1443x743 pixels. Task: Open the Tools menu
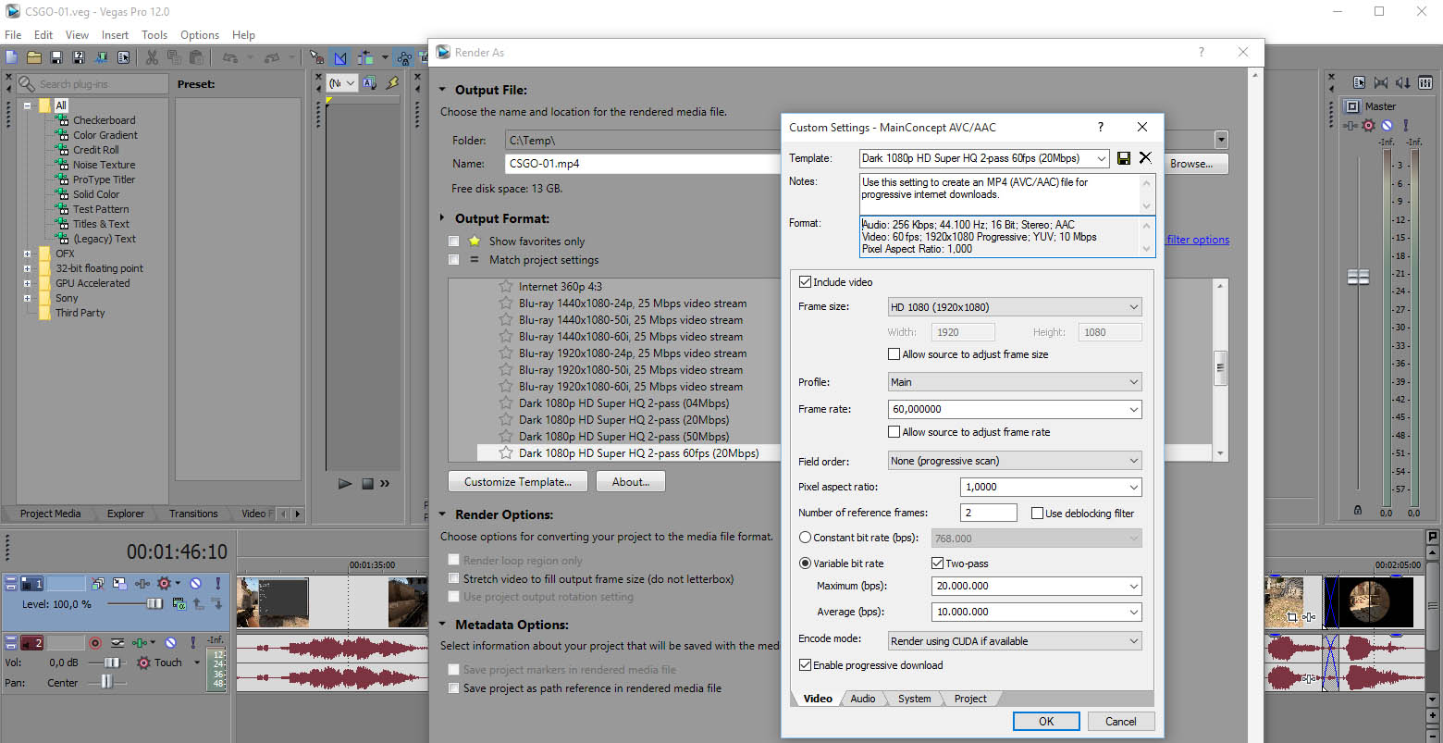click(x=154, y=35)
